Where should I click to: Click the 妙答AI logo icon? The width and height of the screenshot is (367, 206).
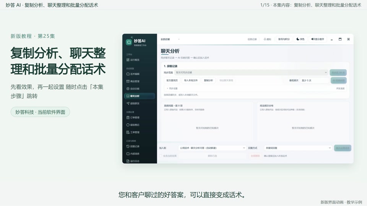(129, 42)
